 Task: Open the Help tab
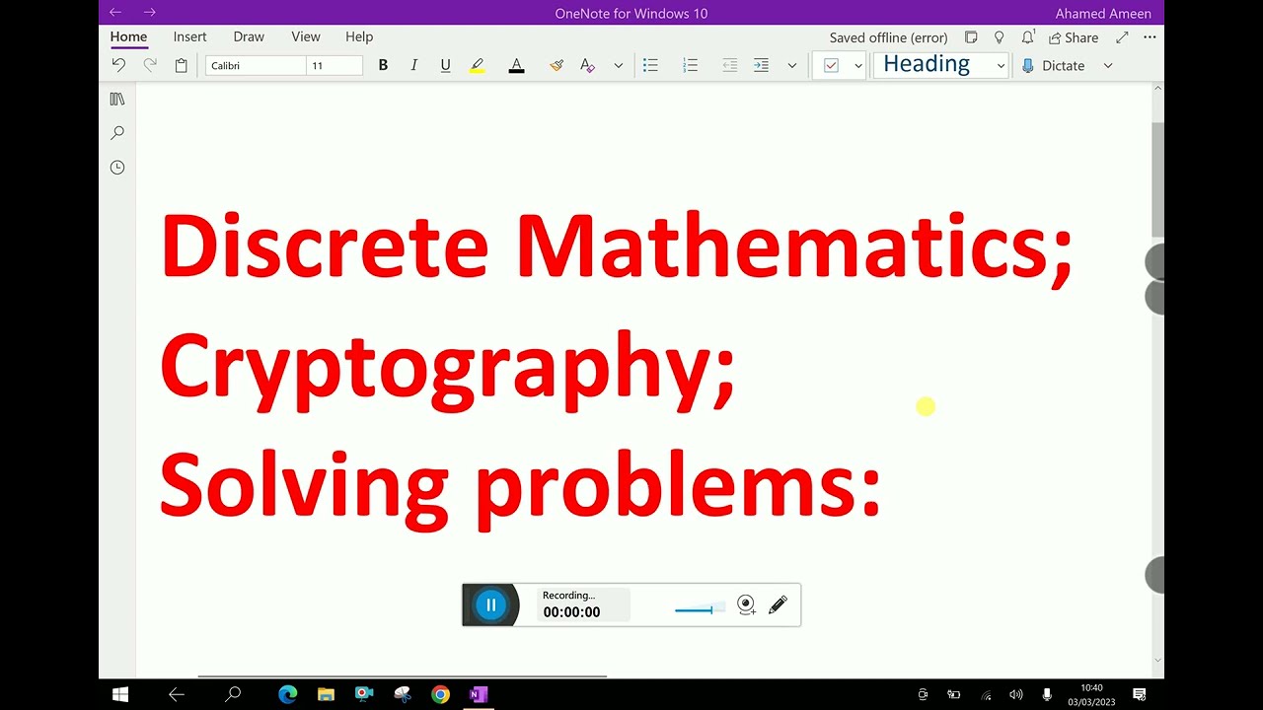[359, 37]
